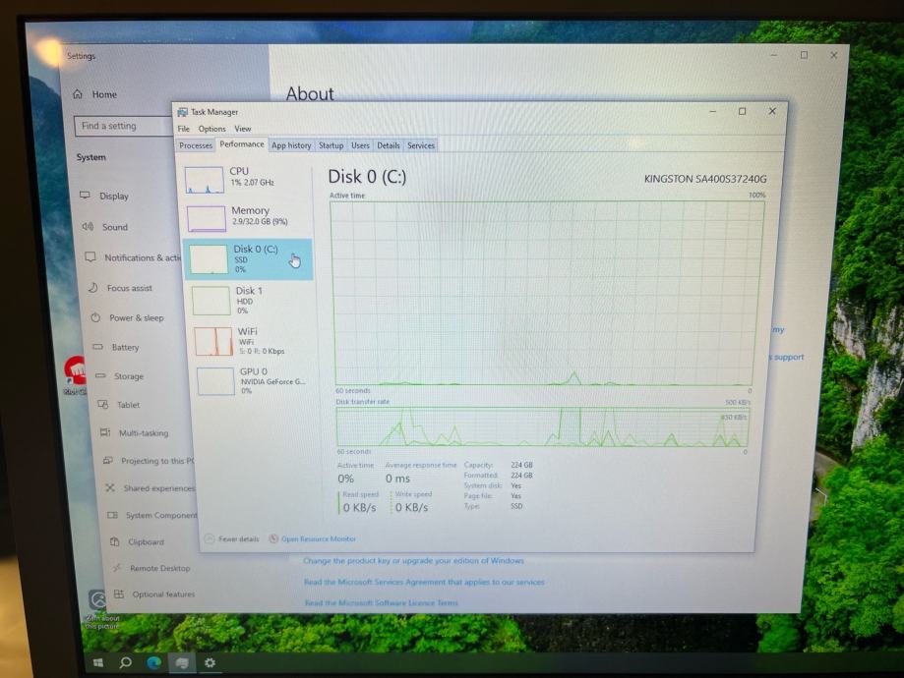
Task: Open Battery settings page
Action: pyautogui.click(x=125, y=348)
